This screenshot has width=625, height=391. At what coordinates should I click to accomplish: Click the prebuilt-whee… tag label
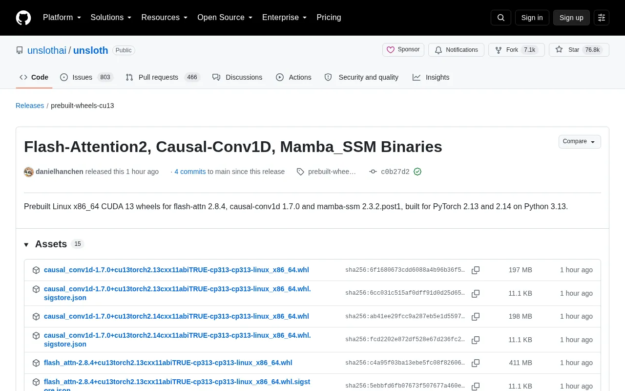(x=332, y=172)
